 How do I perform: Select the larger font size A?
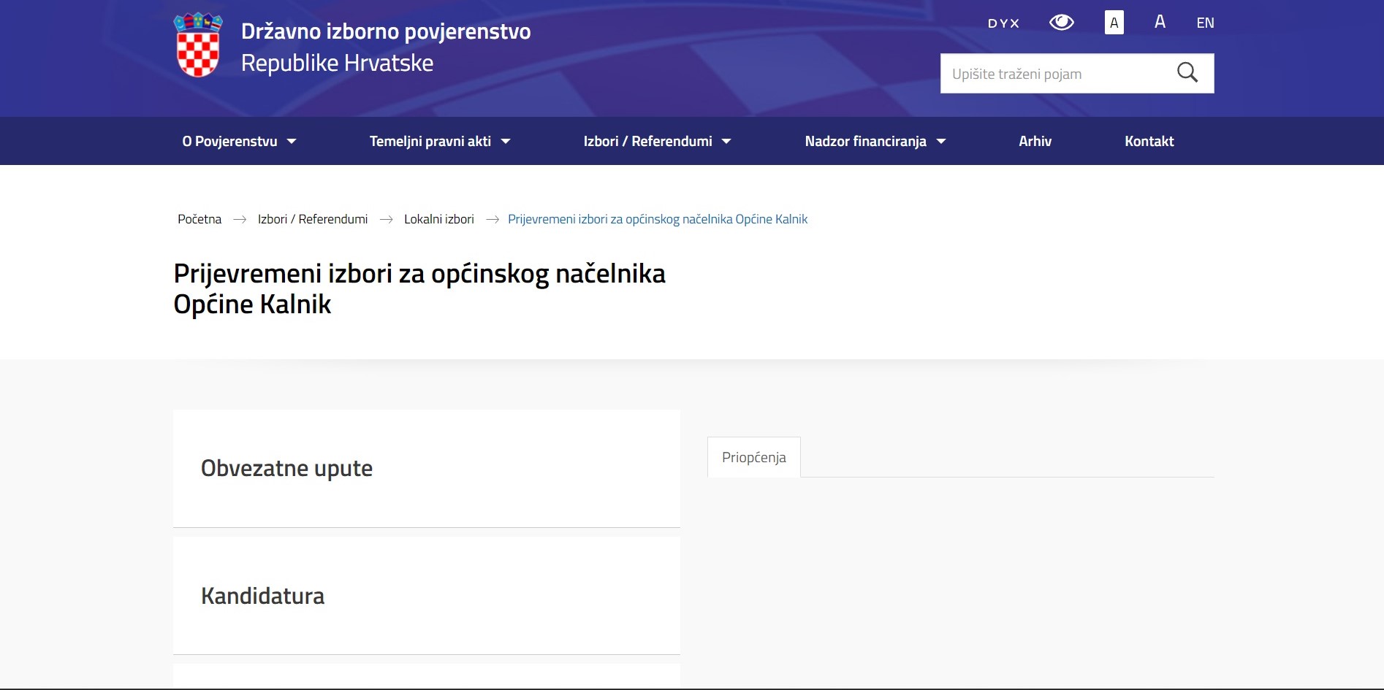click(x=1160, y=22)
